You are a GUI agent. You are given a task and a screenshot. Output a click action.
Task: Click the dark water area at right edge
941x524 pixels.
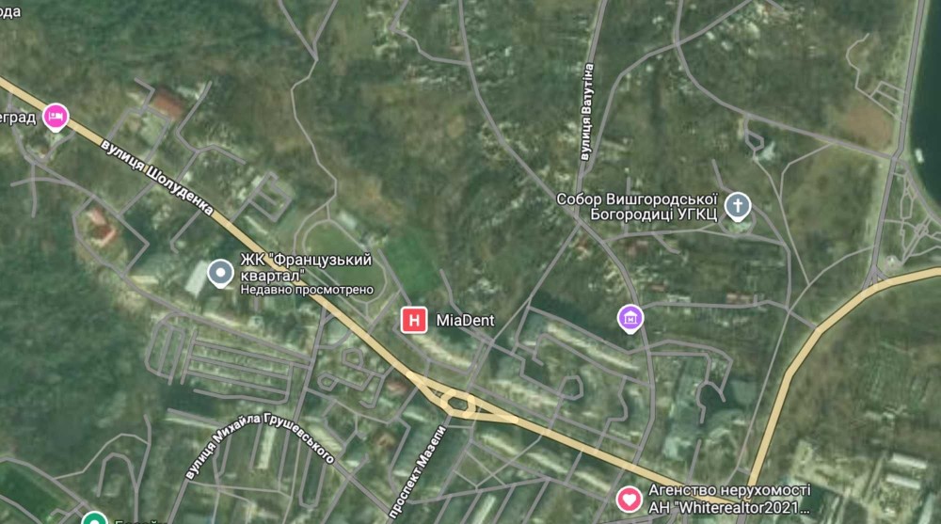[x=927, y=96]
